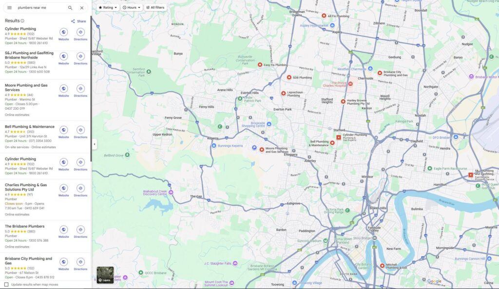499x289 pixels.
Task: Share the results list
Action: 78,21
